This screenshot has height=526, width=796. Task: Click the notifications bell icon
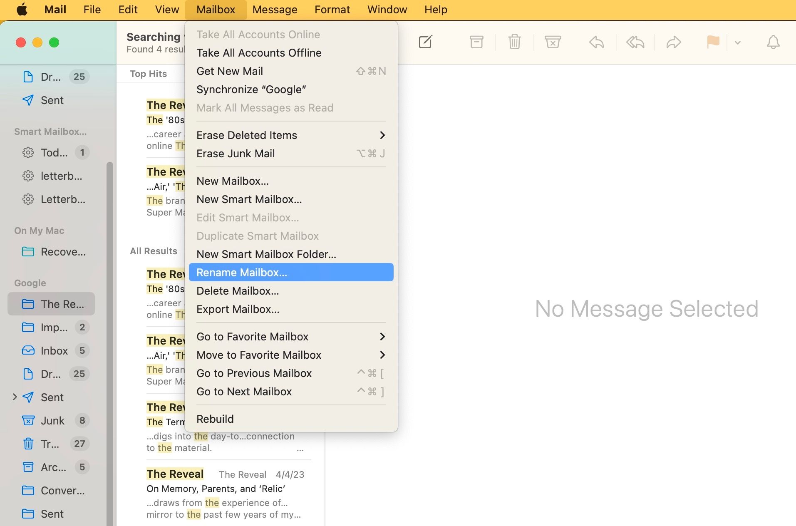(772, 42)
